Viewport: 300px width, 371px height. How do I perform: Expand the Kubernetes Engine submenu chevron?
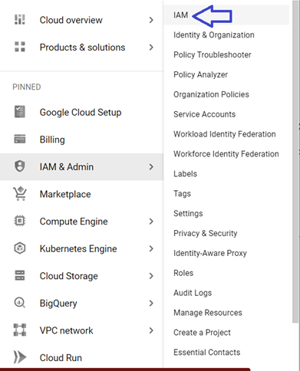(x=151, y=248)
